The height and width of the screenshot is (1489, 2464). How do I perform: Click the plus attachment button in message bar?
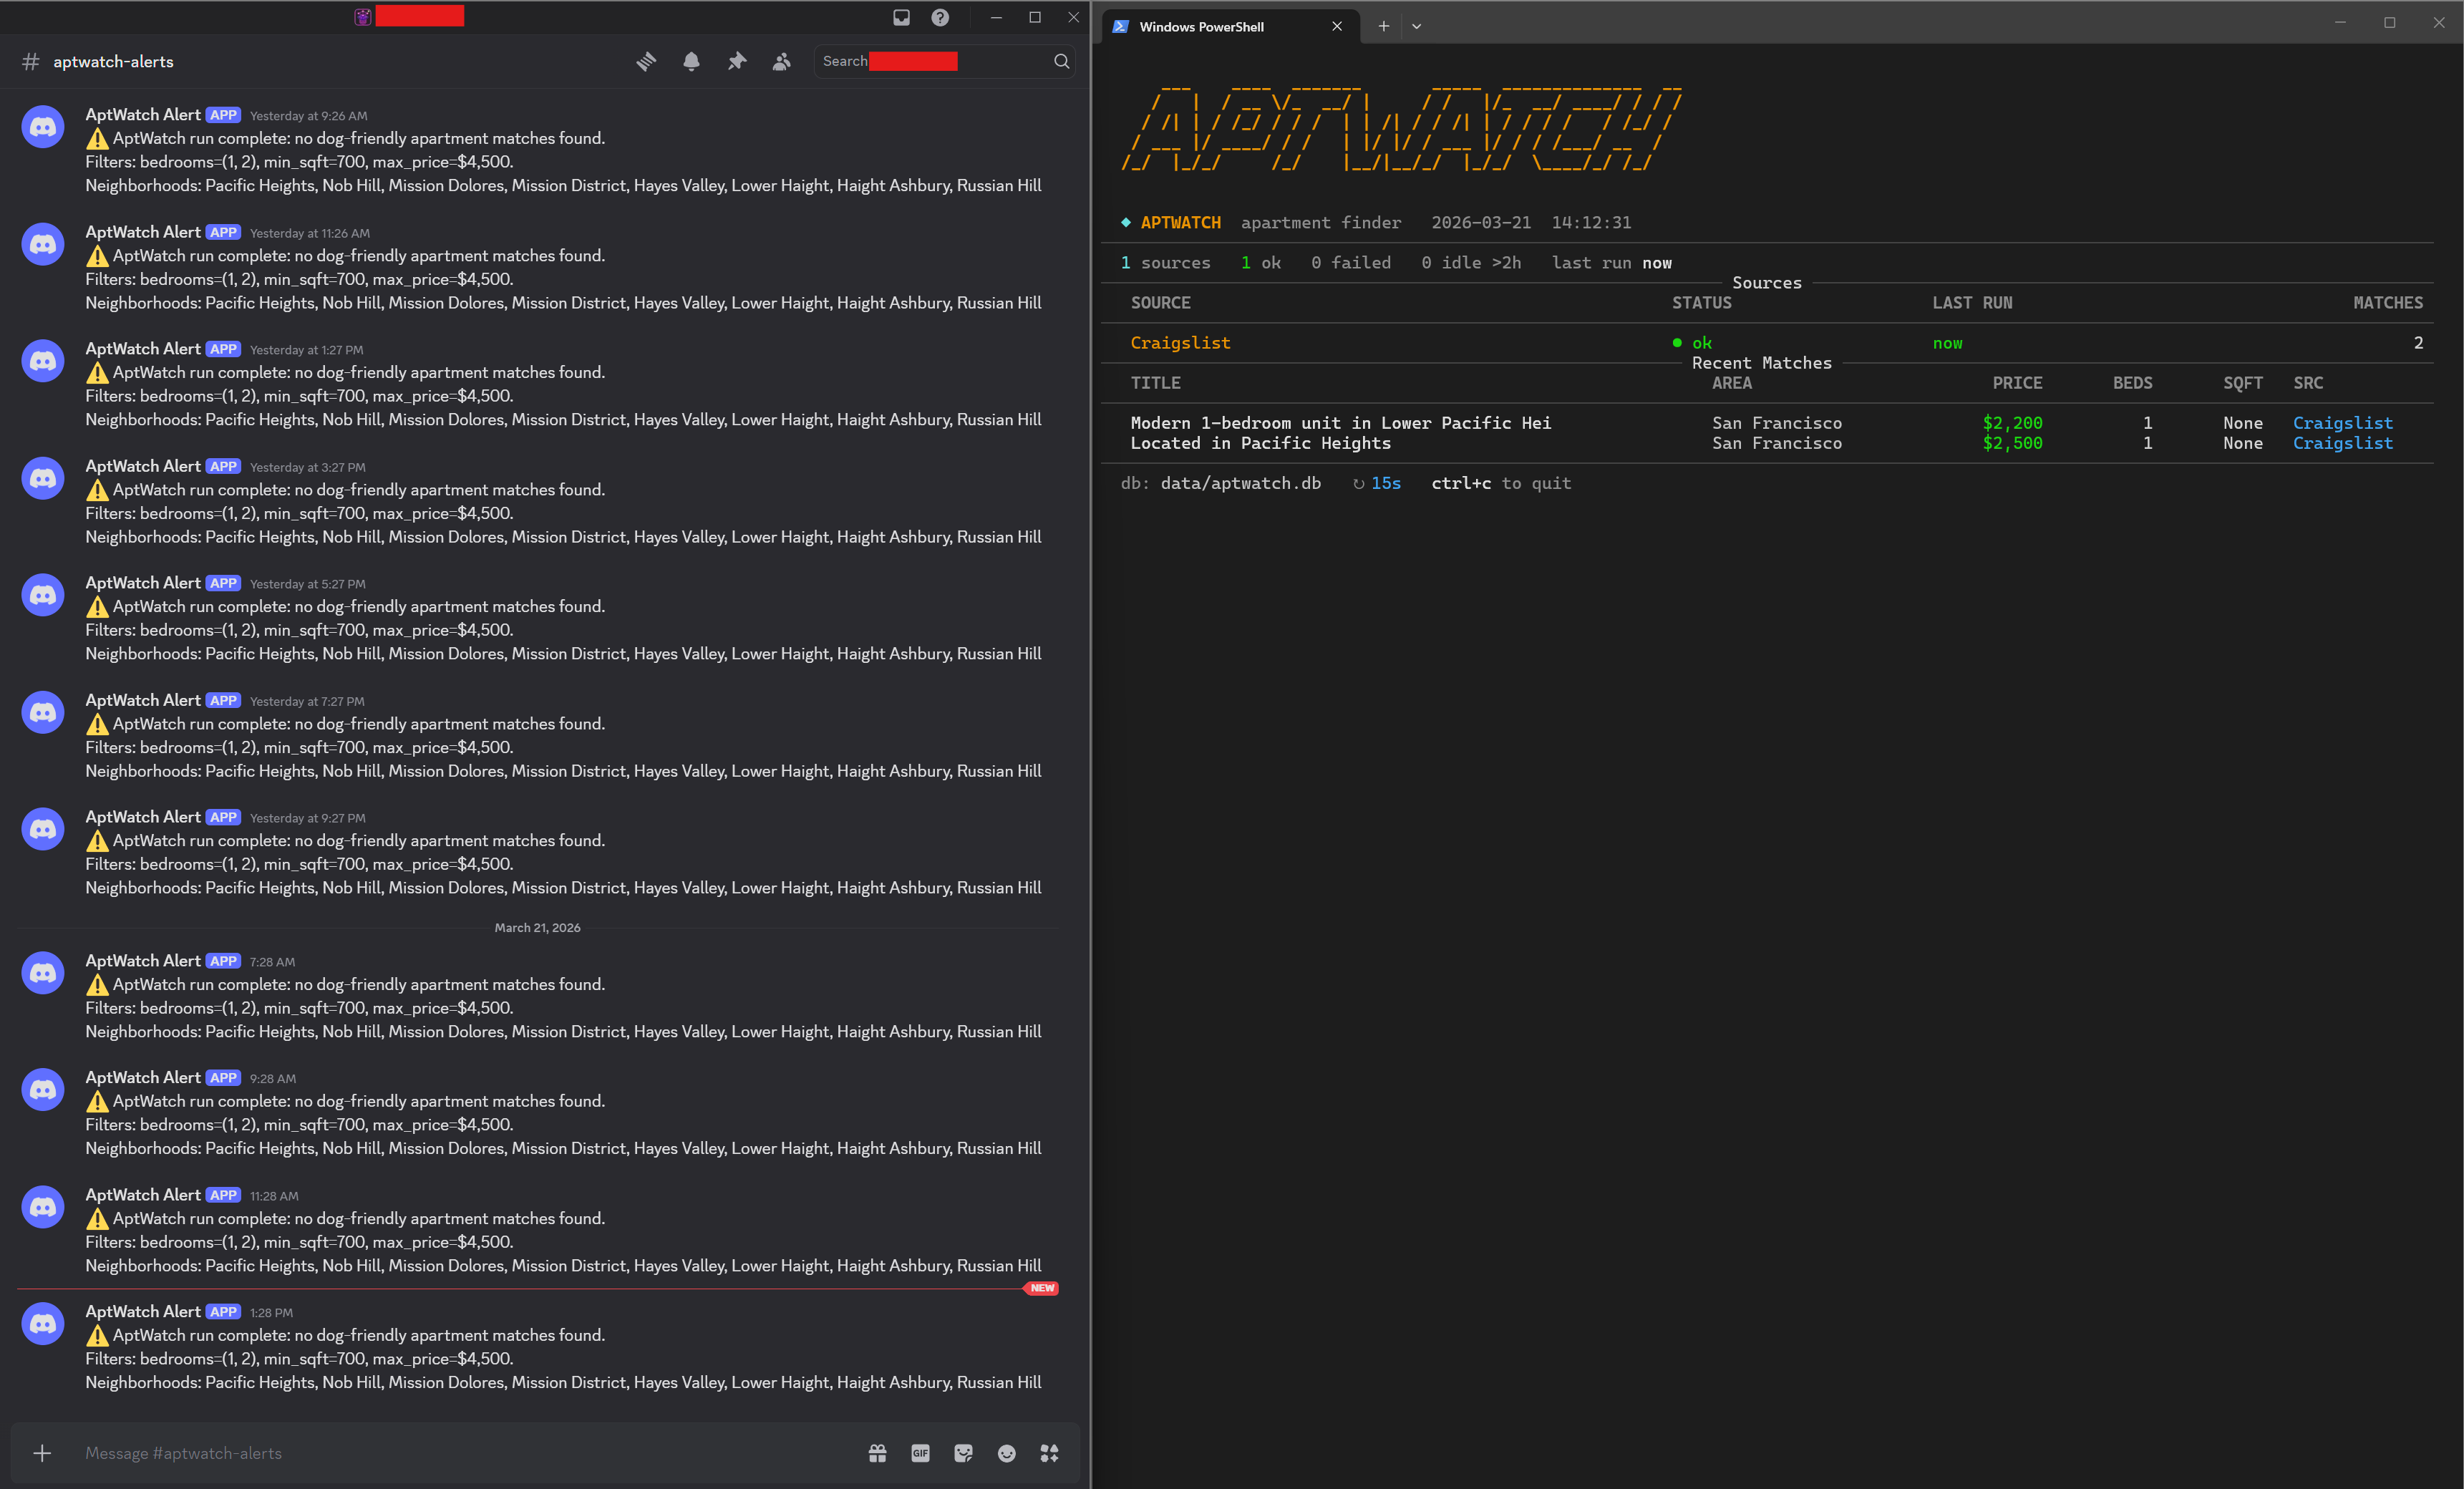pyautogui.click(x=42, y=1453)
